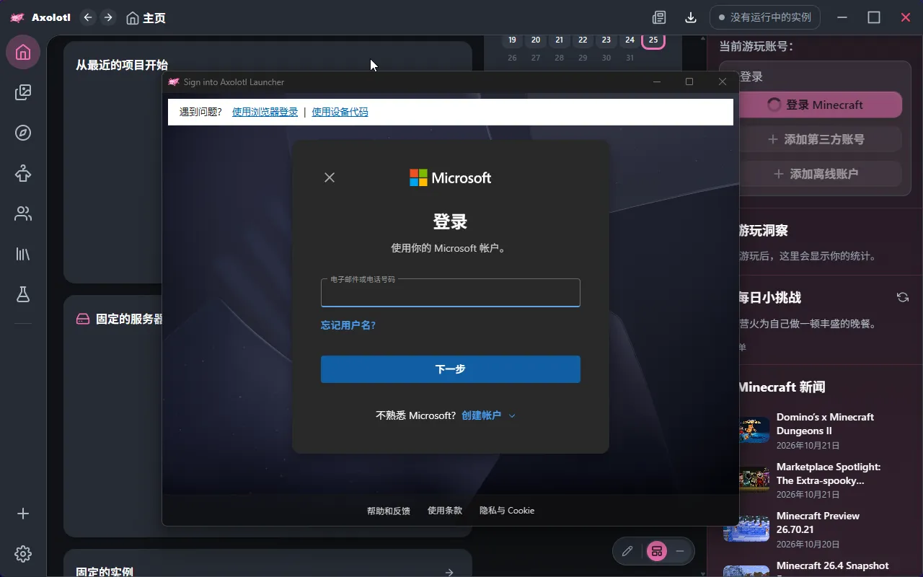Click the 使用浏览器登录 link

pos(265,112)
